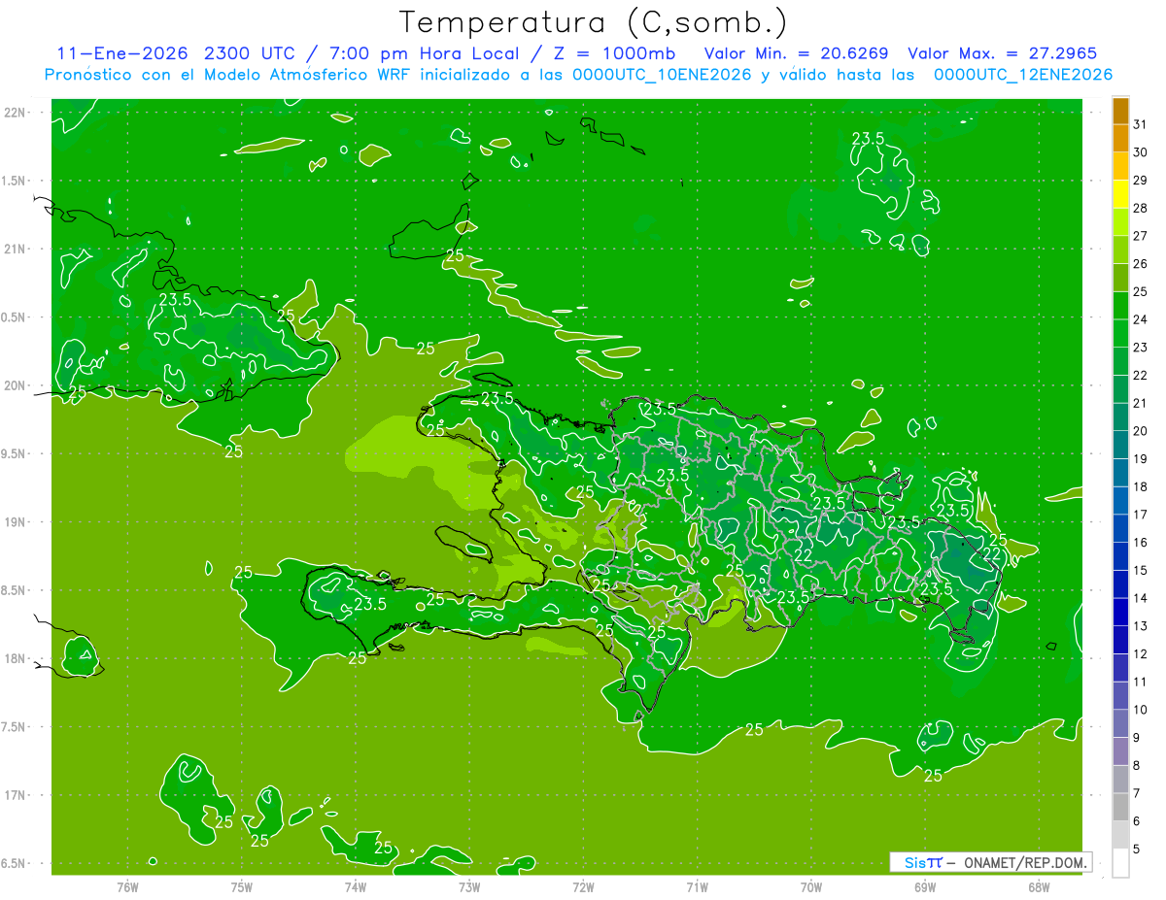
Task: Click the 'Z = 1000mb' level text
Action: pyautogui.click(x=615, y=53)
